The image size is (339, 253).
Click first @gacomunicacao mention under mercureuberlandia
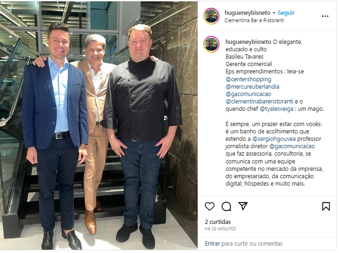(248, 94)
